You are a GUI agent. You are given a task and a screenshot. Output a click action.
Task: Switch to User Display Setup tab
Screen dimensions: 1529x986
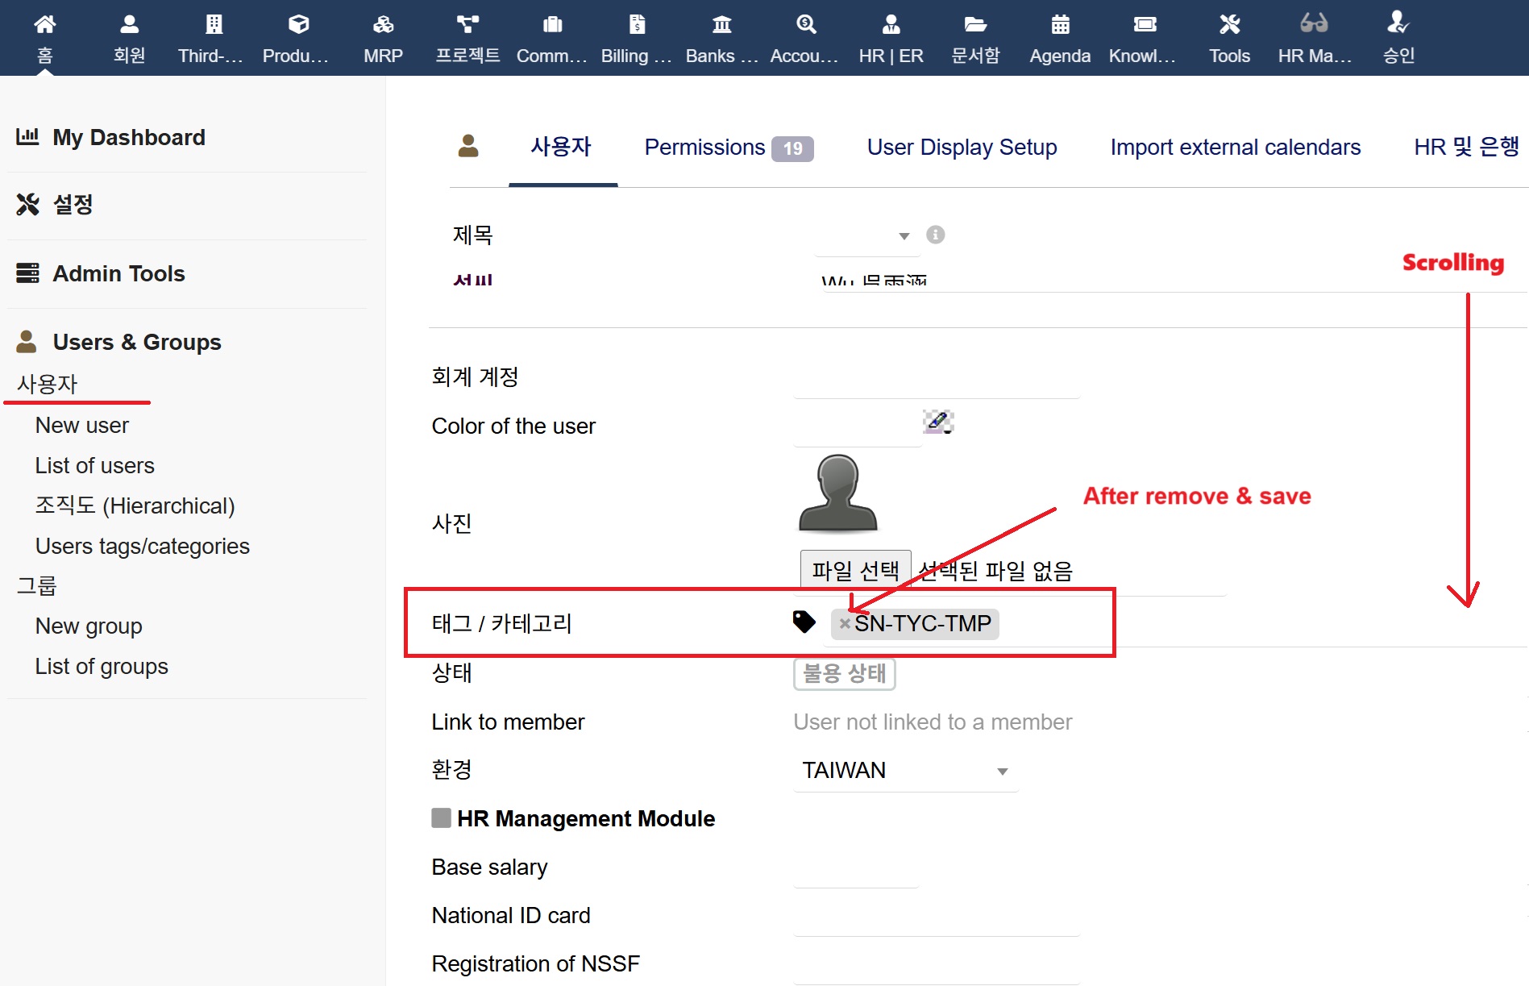[962, 148]
